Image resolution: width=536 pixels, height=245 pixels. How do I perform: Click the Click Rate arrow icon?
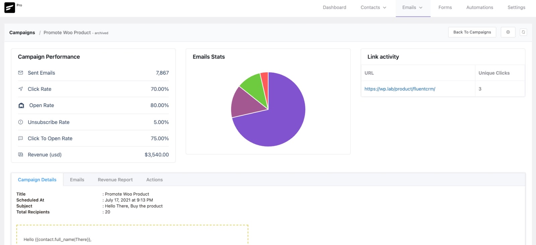click(20, 89)
